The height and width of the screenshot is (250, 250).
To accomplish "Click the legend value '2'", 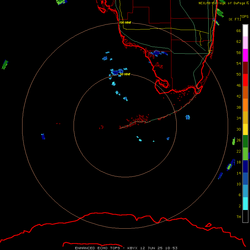I will coord(239,206).
